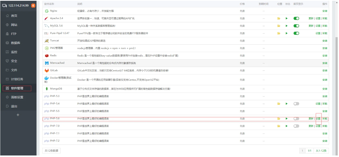Click the folder icon for PHP-5.6
339x157 pixels.
pyautogui.click(x=279, y=119)
